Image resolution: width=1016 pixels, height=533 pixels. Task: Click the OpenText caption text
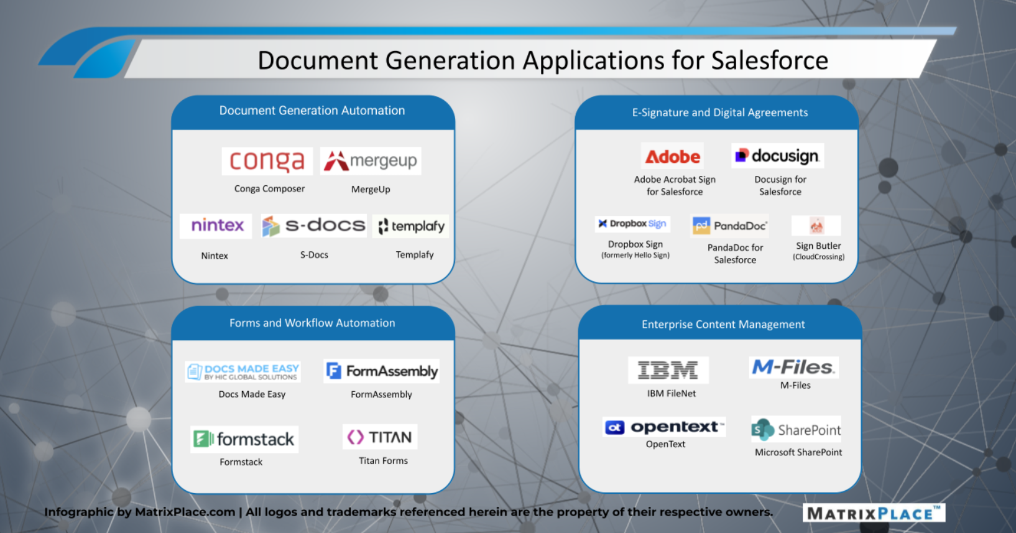665,444
